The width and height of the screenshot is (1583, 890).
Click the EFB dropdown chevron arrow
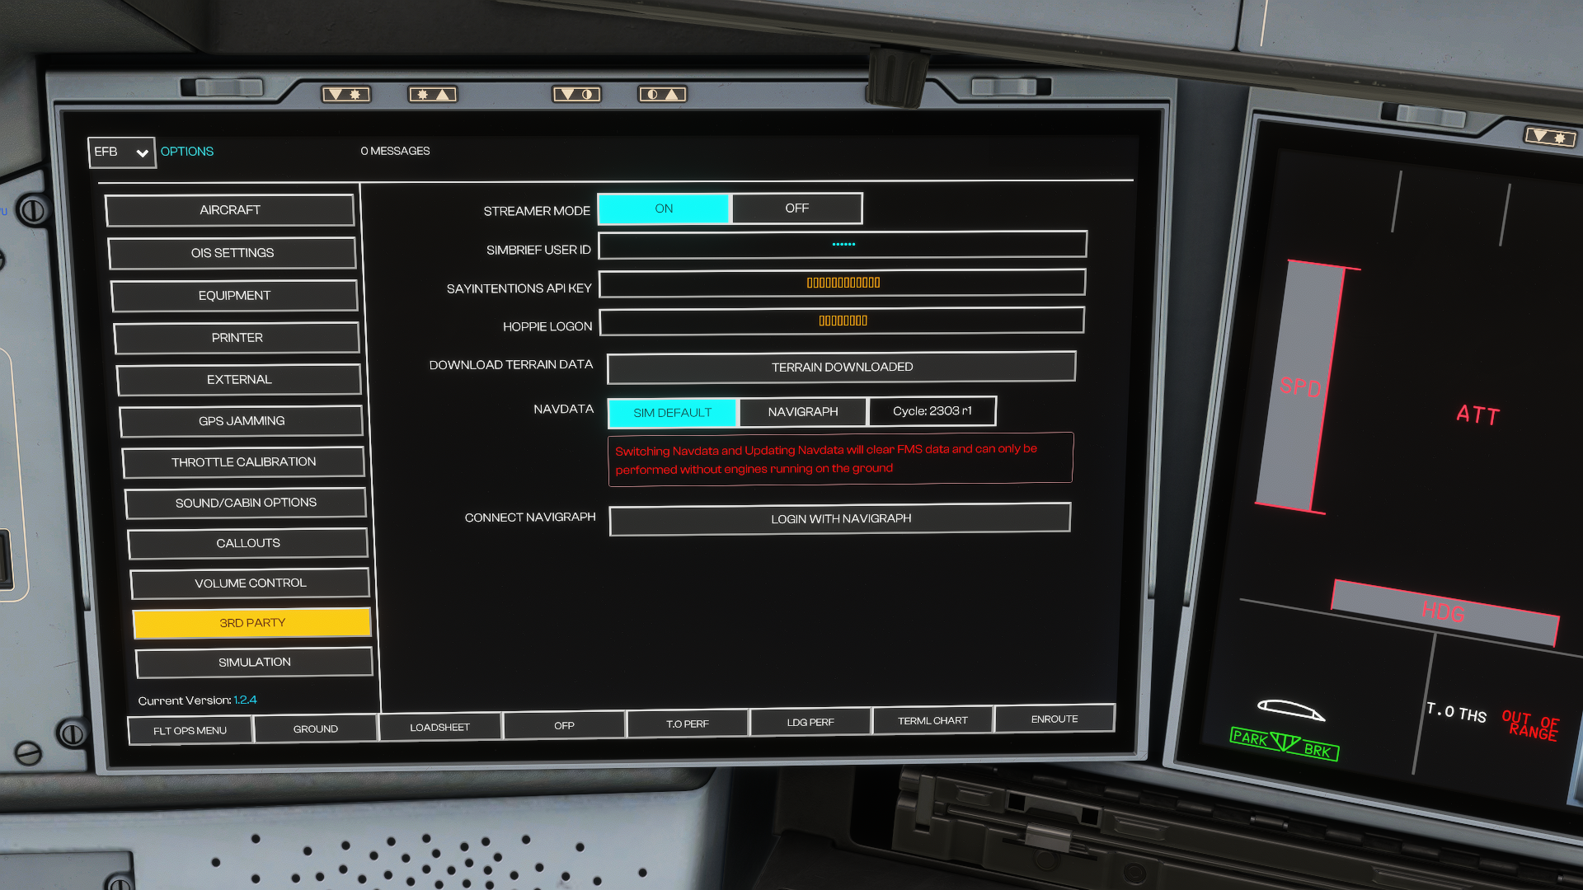pos(142,153)
